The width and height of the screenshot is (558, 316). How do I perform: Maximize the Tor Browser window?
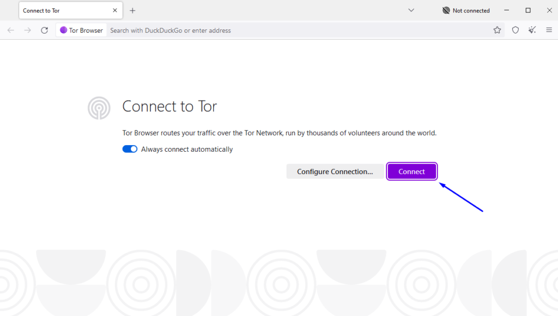tap(528, 10)
